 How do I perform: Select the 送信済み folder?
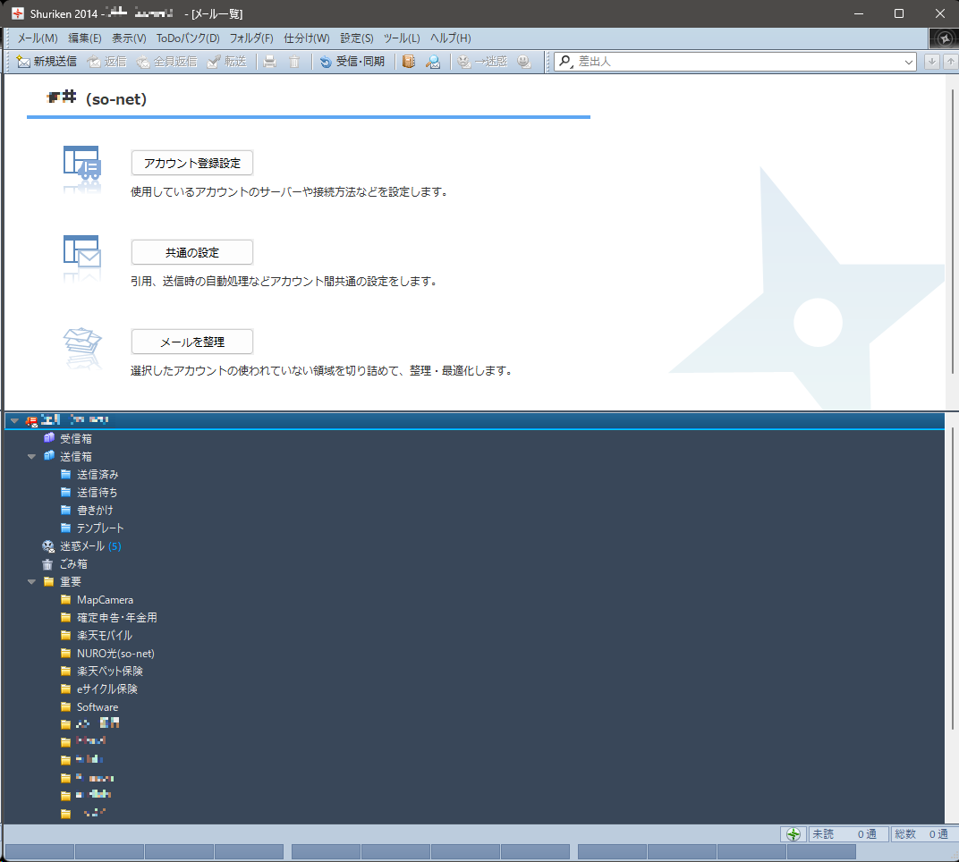coord(98,475)
